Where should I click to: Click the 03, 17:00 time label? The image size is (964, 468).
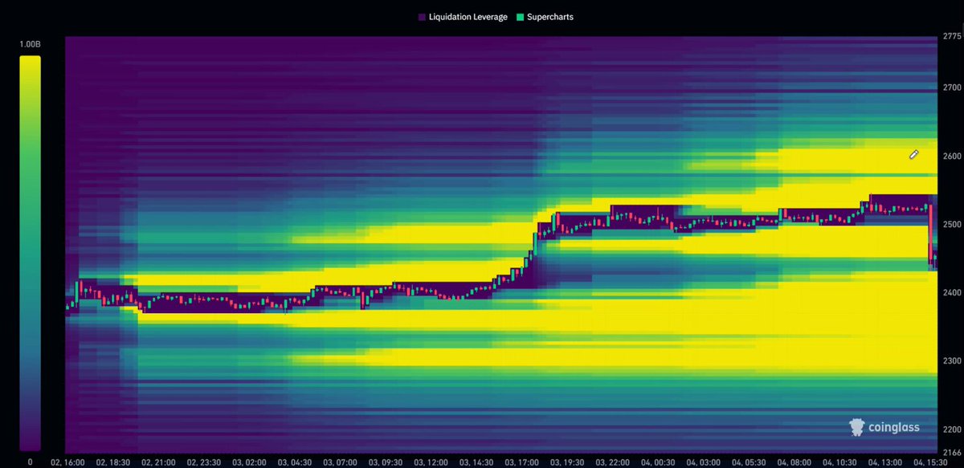[521, 462]
